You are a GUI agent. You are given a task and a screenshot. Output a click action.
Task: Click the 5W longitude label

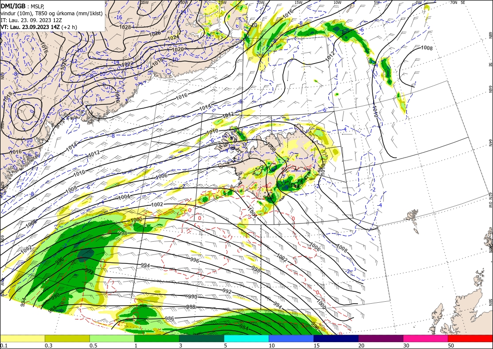click(x=378, y=2)
